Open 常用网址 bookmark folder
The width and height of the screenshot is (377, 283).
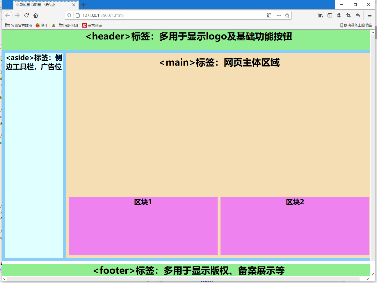69,25
